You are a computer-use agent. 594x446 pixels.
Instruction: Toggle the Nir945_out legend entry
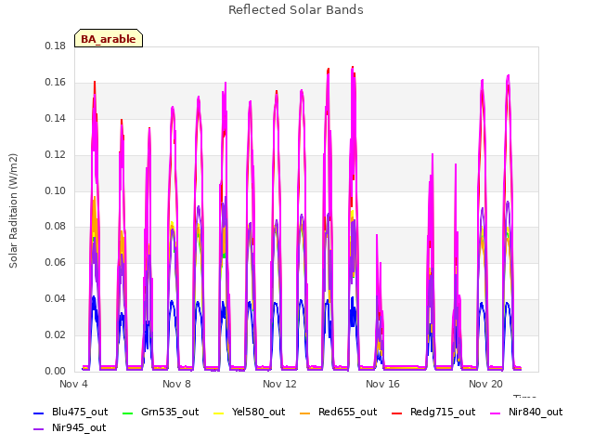pyautogui.click(x=70, y=427)
